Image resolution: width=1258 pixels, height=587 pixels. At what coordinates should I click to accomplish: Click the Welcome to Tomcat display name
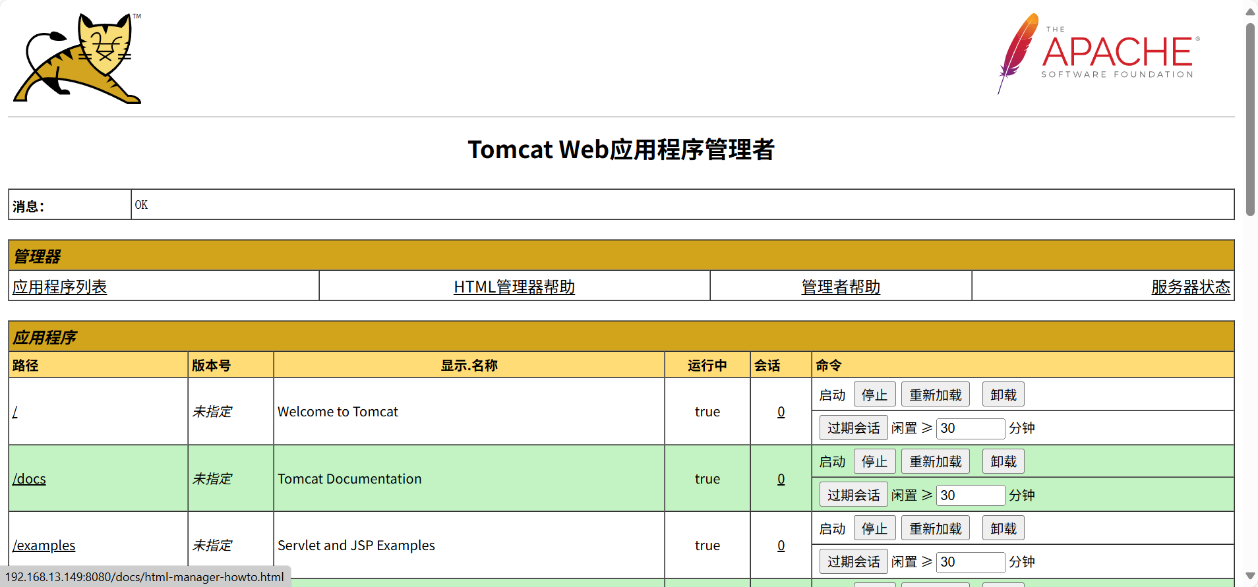pyautogui.click(x=338, y=412)
